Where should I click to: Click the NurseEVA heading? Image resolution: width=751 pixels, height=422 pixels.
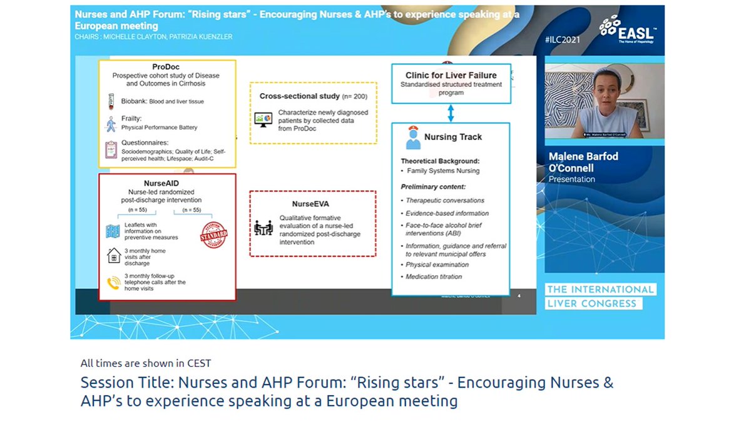[310, 204]
